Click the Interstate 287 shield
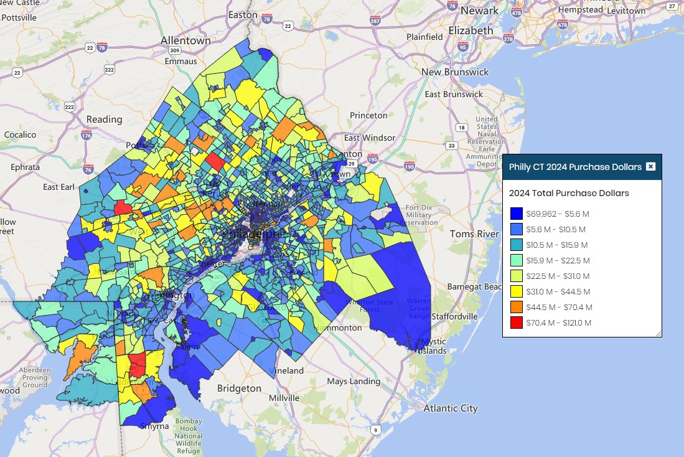Viewport: 684px width, 457px height. tap(375, 20)
